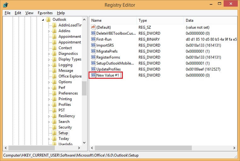Click the DWORD icon beside ImportSRS
The image size is (240, 161).
93,45
